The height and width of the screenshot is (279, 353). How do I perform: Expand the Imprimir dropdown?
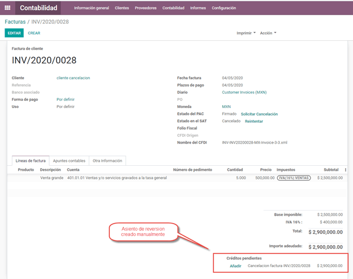246,33
